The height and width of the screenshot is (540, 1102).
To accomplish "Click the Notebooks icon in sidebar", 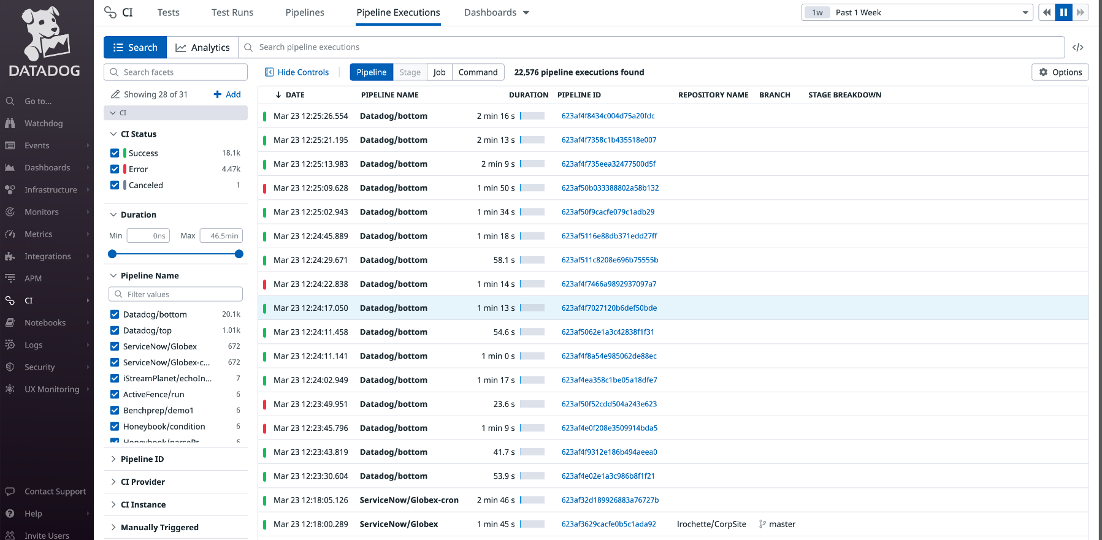I will pos(10,322).
